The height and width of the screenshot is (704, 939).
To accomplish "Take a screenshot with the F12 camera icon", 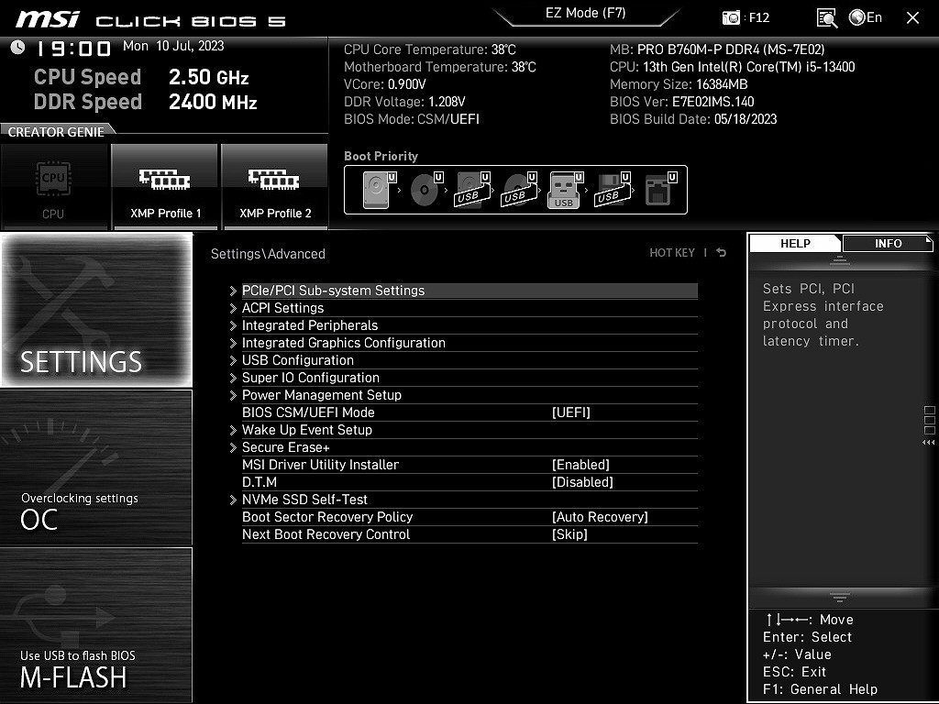I will tap(731, 18).
